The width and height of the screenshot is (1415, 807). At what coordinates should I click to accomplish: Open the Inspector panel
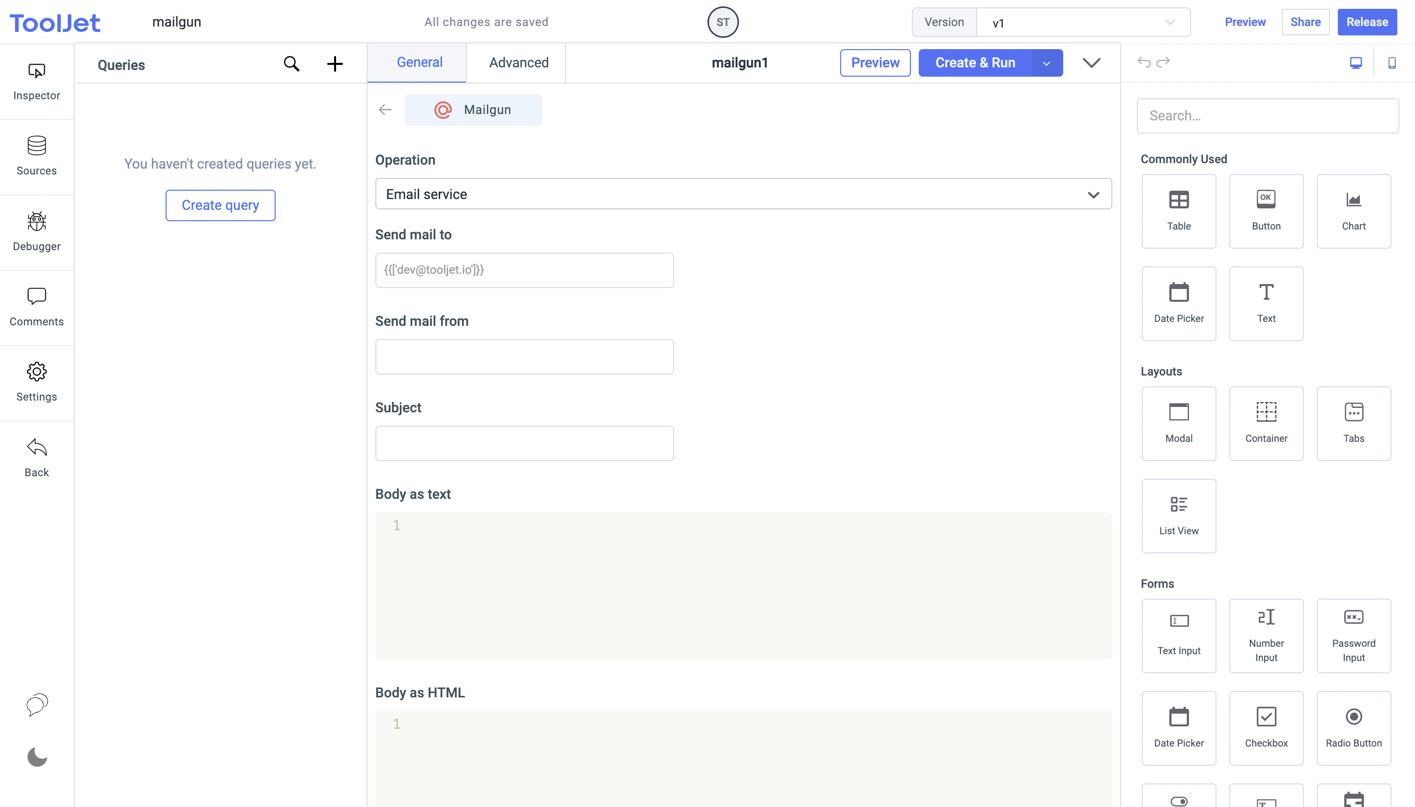click(x=36, y=81)
